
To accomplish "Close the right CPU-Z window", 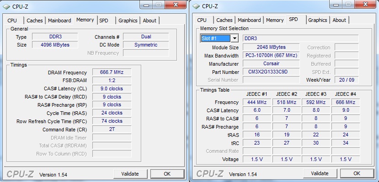I will pos(366,4).
